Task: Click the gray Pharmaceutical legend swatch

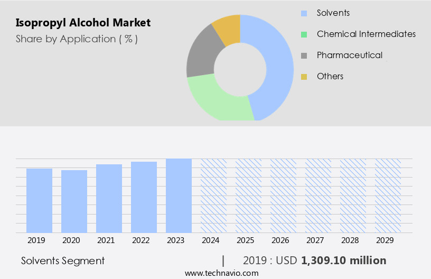Action: (304, 55)
